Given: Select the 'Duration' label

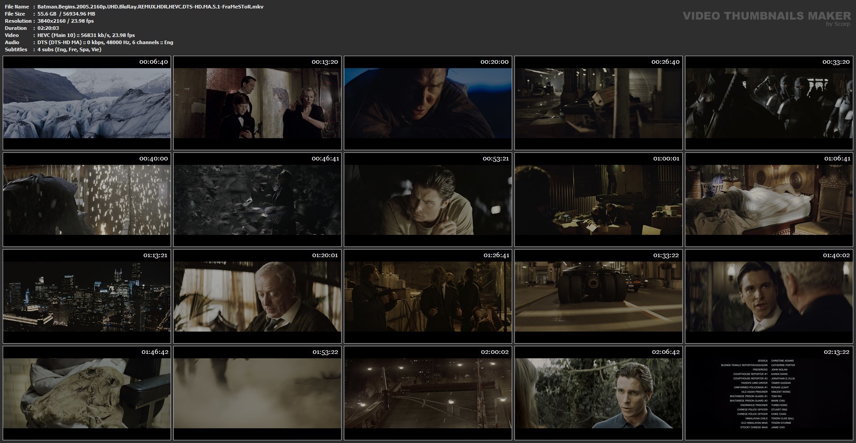Looking at the screenshot, I should coord(16,28).
